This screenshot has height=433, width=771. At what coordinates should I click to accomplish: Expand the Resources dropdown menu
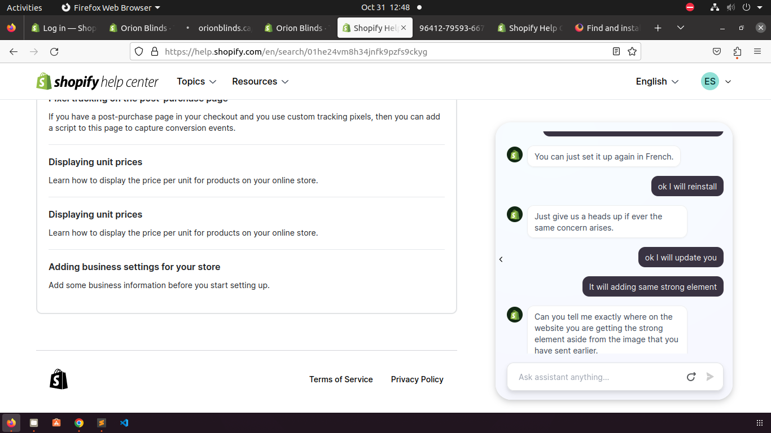point(260,82)
